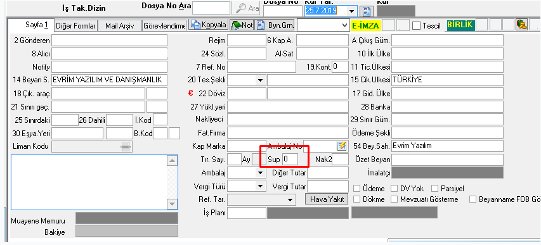This screenshot has height=245, width=541.
Task: Click the Ara search magnifier button
Action: pyautogui.click(x=246, y=8)
